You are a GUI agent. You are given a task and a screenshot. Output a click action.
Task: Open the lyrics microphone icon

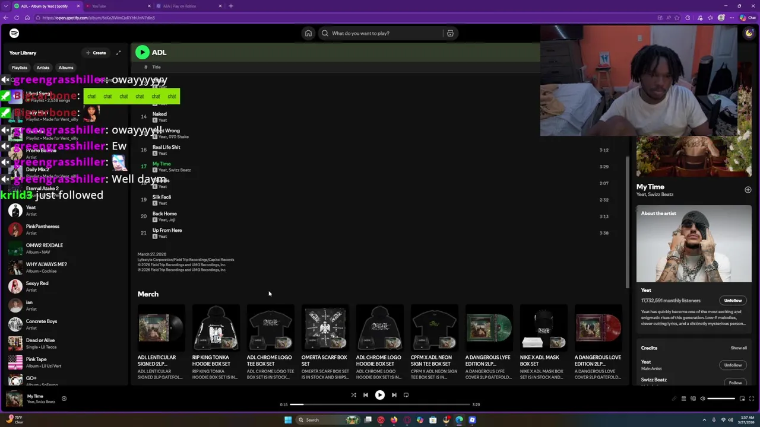tap(674, 399)
